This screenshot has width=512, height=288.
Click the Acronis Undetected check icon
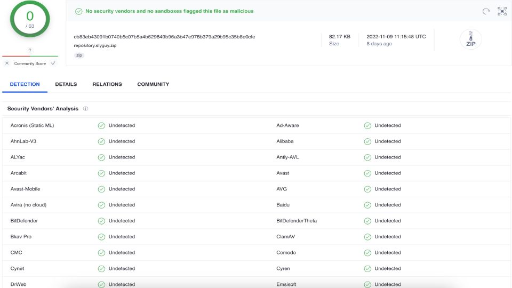click(x=101, y=126)
